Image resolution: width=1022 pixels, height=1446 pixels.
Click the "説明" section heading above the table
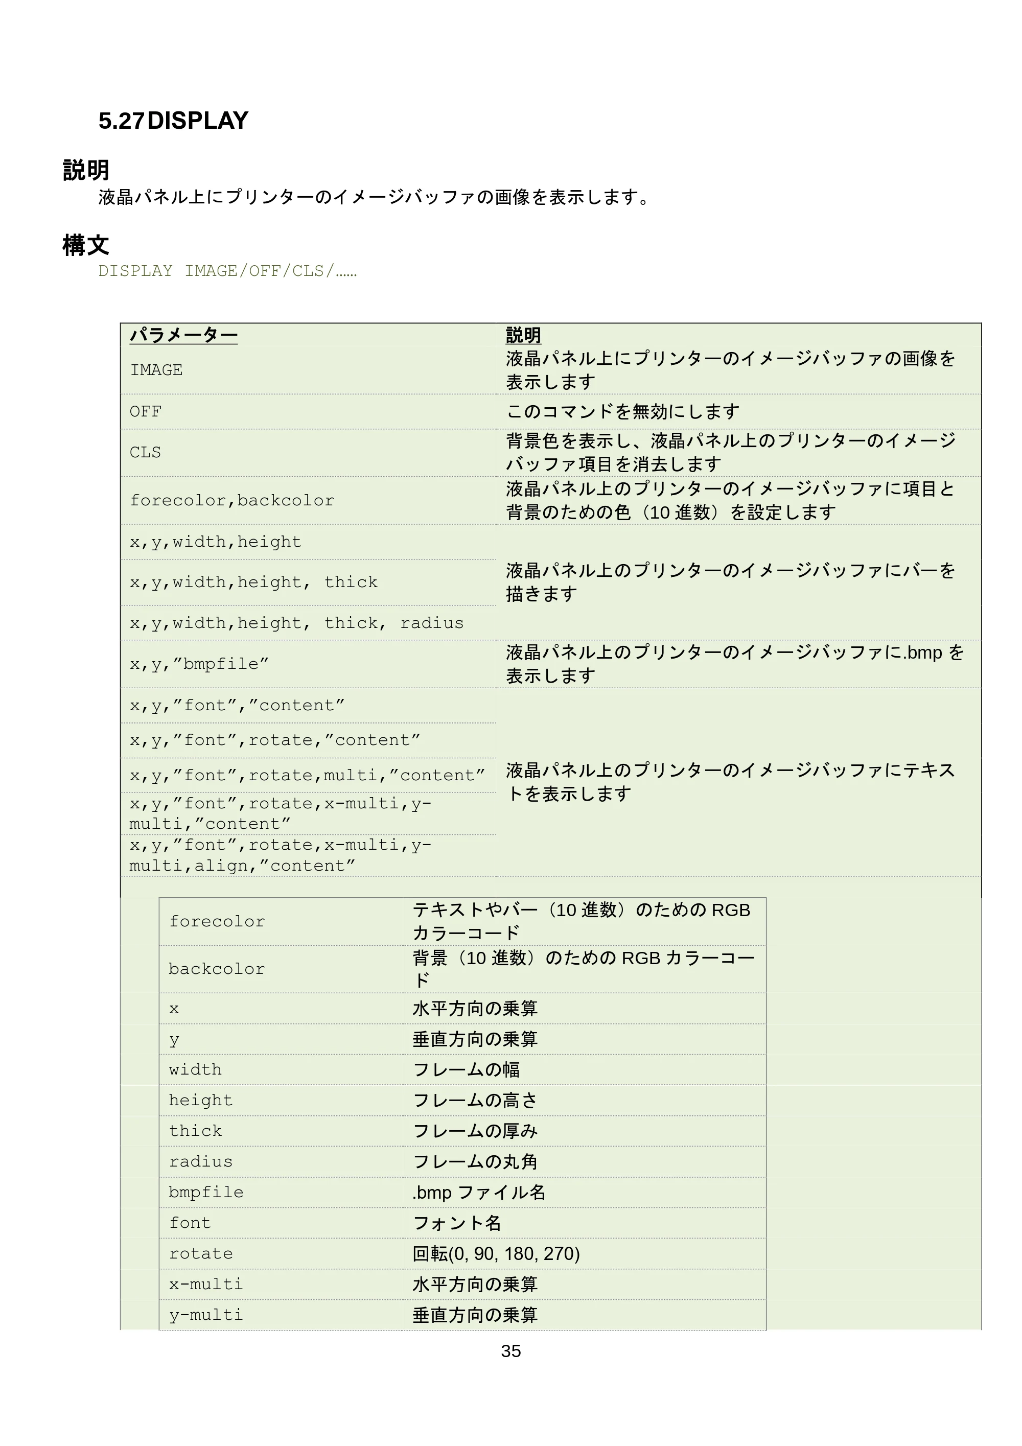tap(86, 170)
